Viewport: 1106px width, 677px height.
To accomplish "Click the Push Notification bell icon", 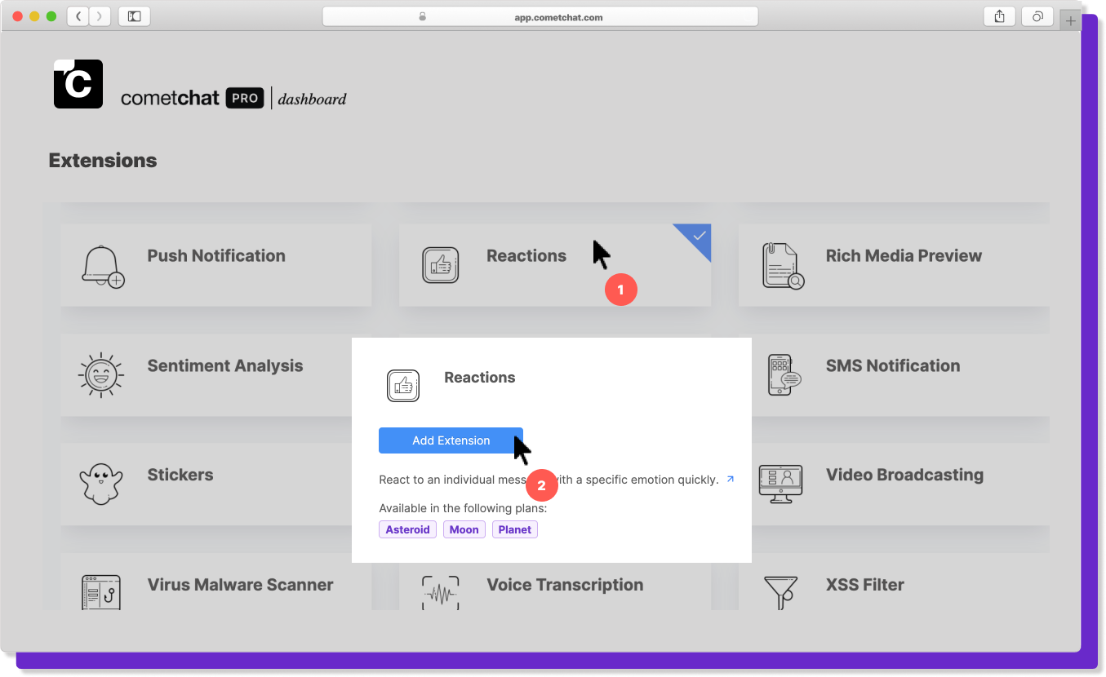I will 103,266.
